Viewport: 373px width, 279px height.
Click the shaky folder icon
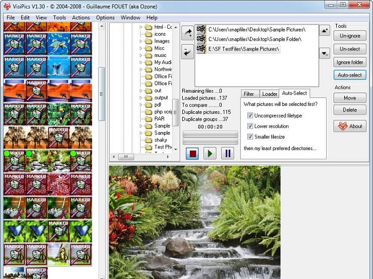(149, 140)
